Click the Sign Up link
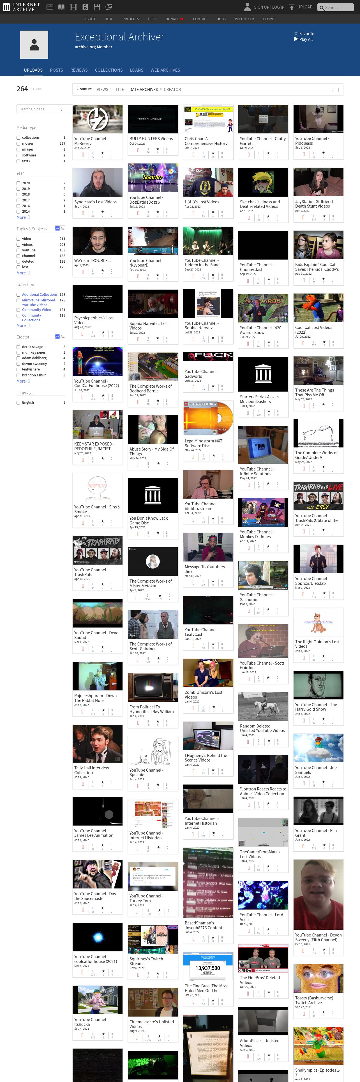This screenshot has height=1082, width=360. point(262,7)
